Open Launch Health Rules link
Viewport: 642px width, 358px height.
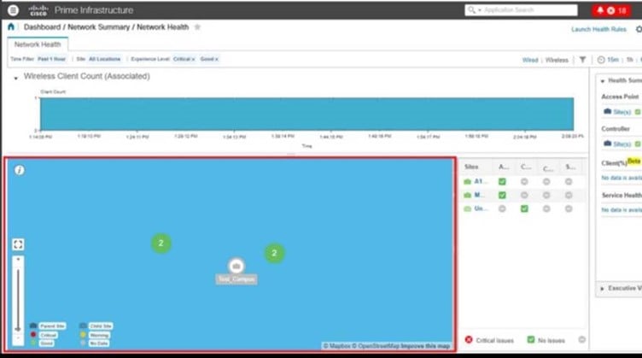(x=598, y=29)
